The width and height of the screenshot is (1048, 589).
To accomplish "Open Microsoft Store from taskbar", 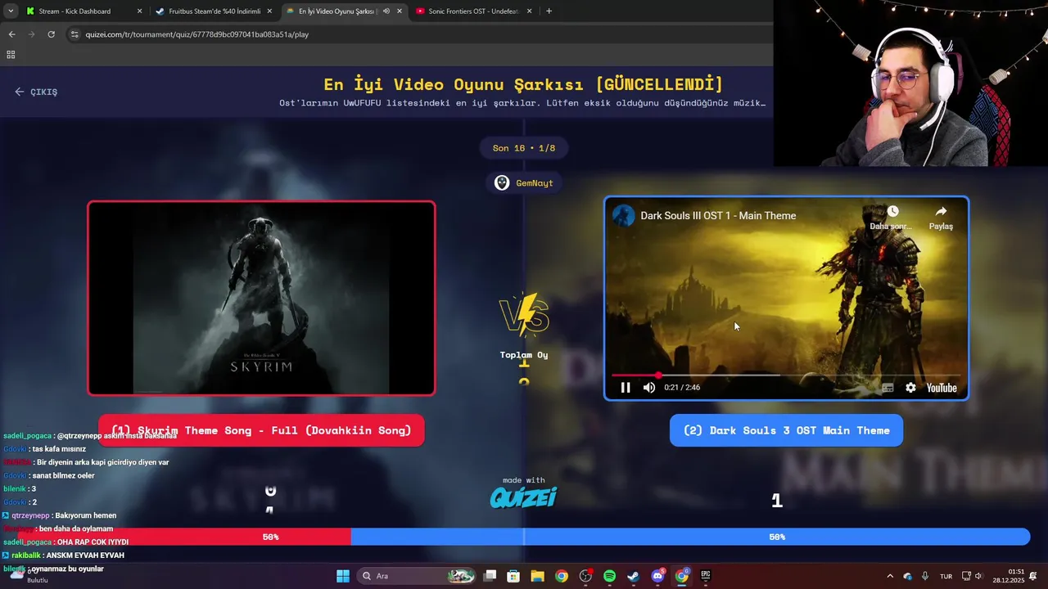I will click(513, 576).
